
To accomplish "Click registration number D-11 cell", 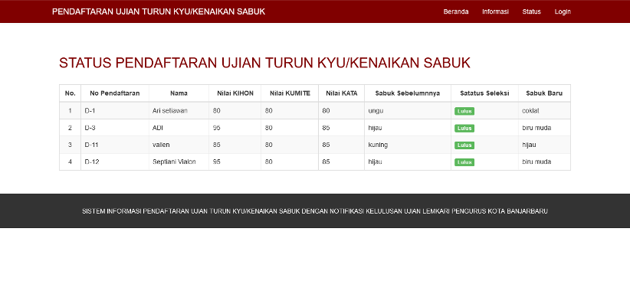I will (115, 145).
